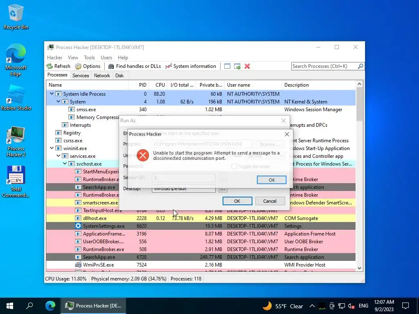
Task: Sort by the User name column header
Action: tap(253, 85)
